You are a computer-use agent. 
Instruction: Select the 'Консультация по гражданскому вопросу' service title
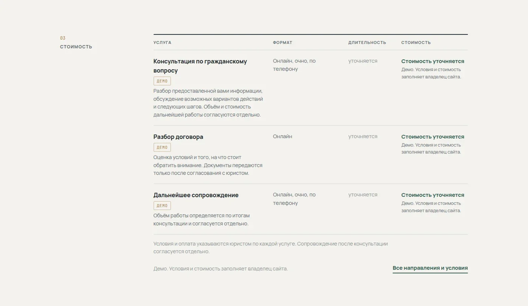[200, 66]
